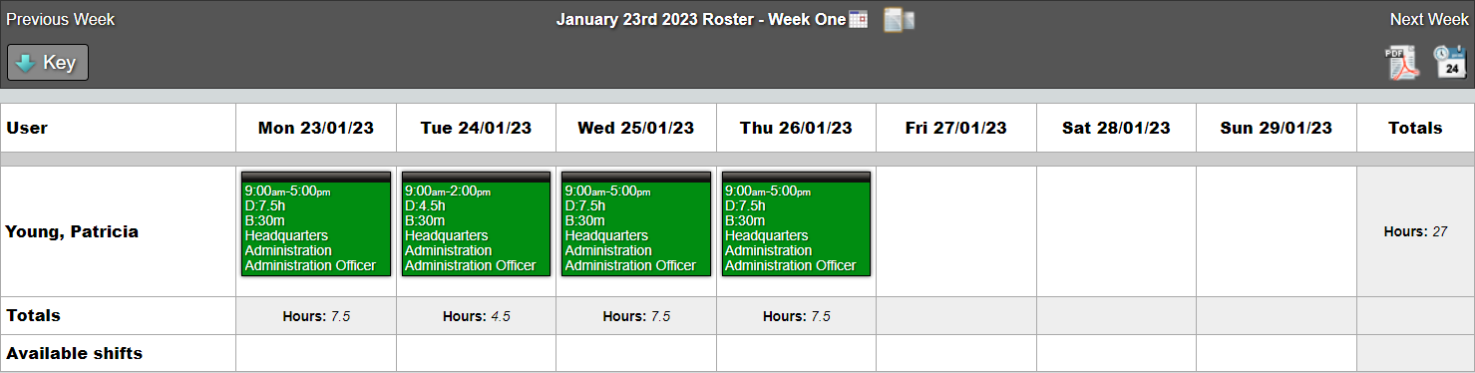Select the Mon 23/01/23 column header

pyautogui.click(x=316, y=128)
